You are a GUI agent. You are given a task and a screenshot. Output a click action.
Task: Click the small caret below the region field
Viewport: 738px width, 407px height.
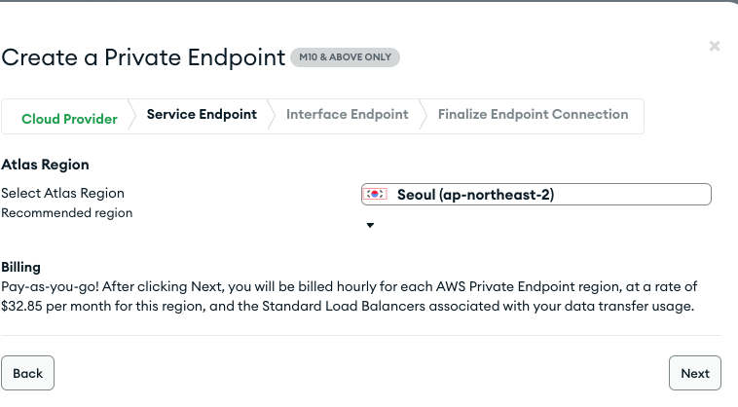(x=370, y=226)
